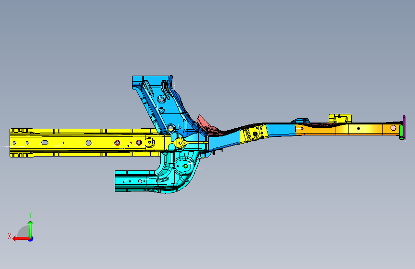Click the right red-ringed hole on the yellow rail
415x269 pixels.
(x=139, y=143)
